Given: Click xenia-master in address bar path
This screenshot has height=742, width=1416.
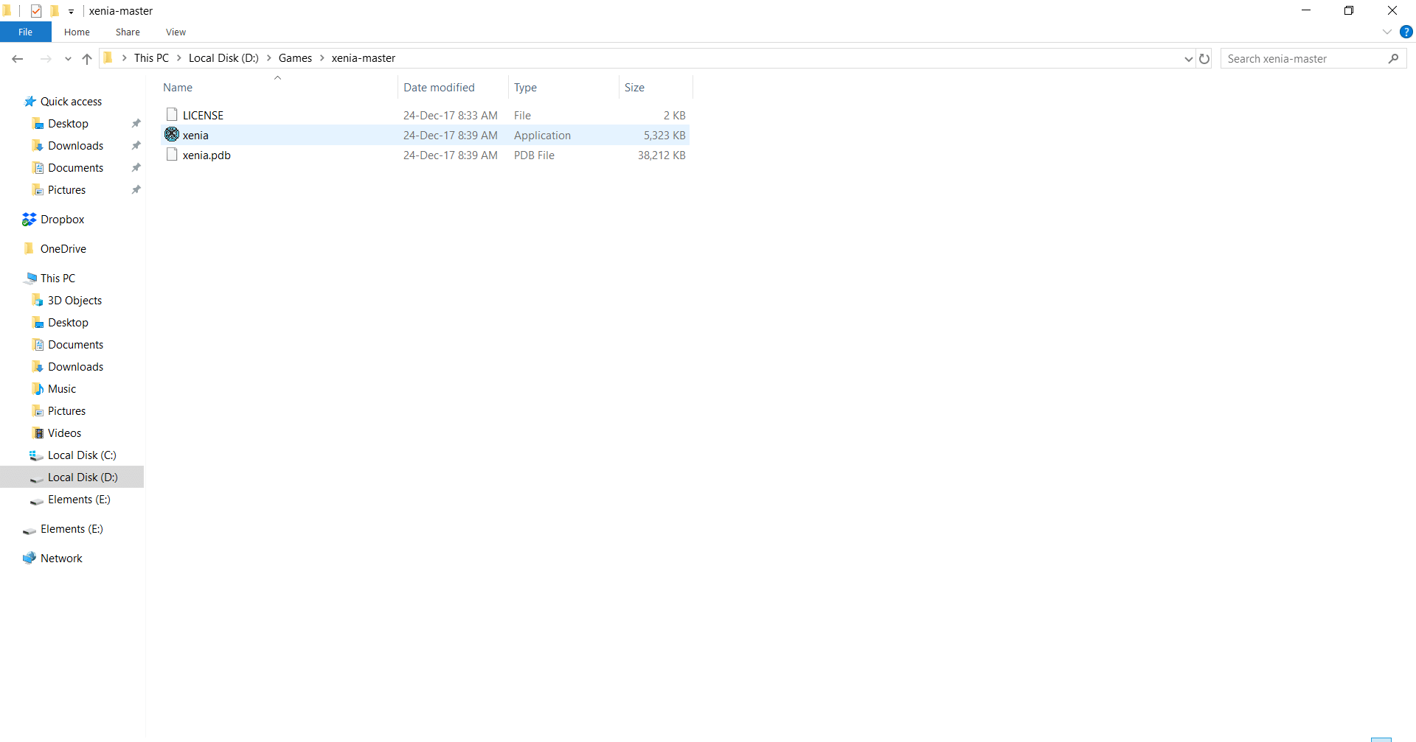Looking at the screenshot, I should click(x=363, y=58).
